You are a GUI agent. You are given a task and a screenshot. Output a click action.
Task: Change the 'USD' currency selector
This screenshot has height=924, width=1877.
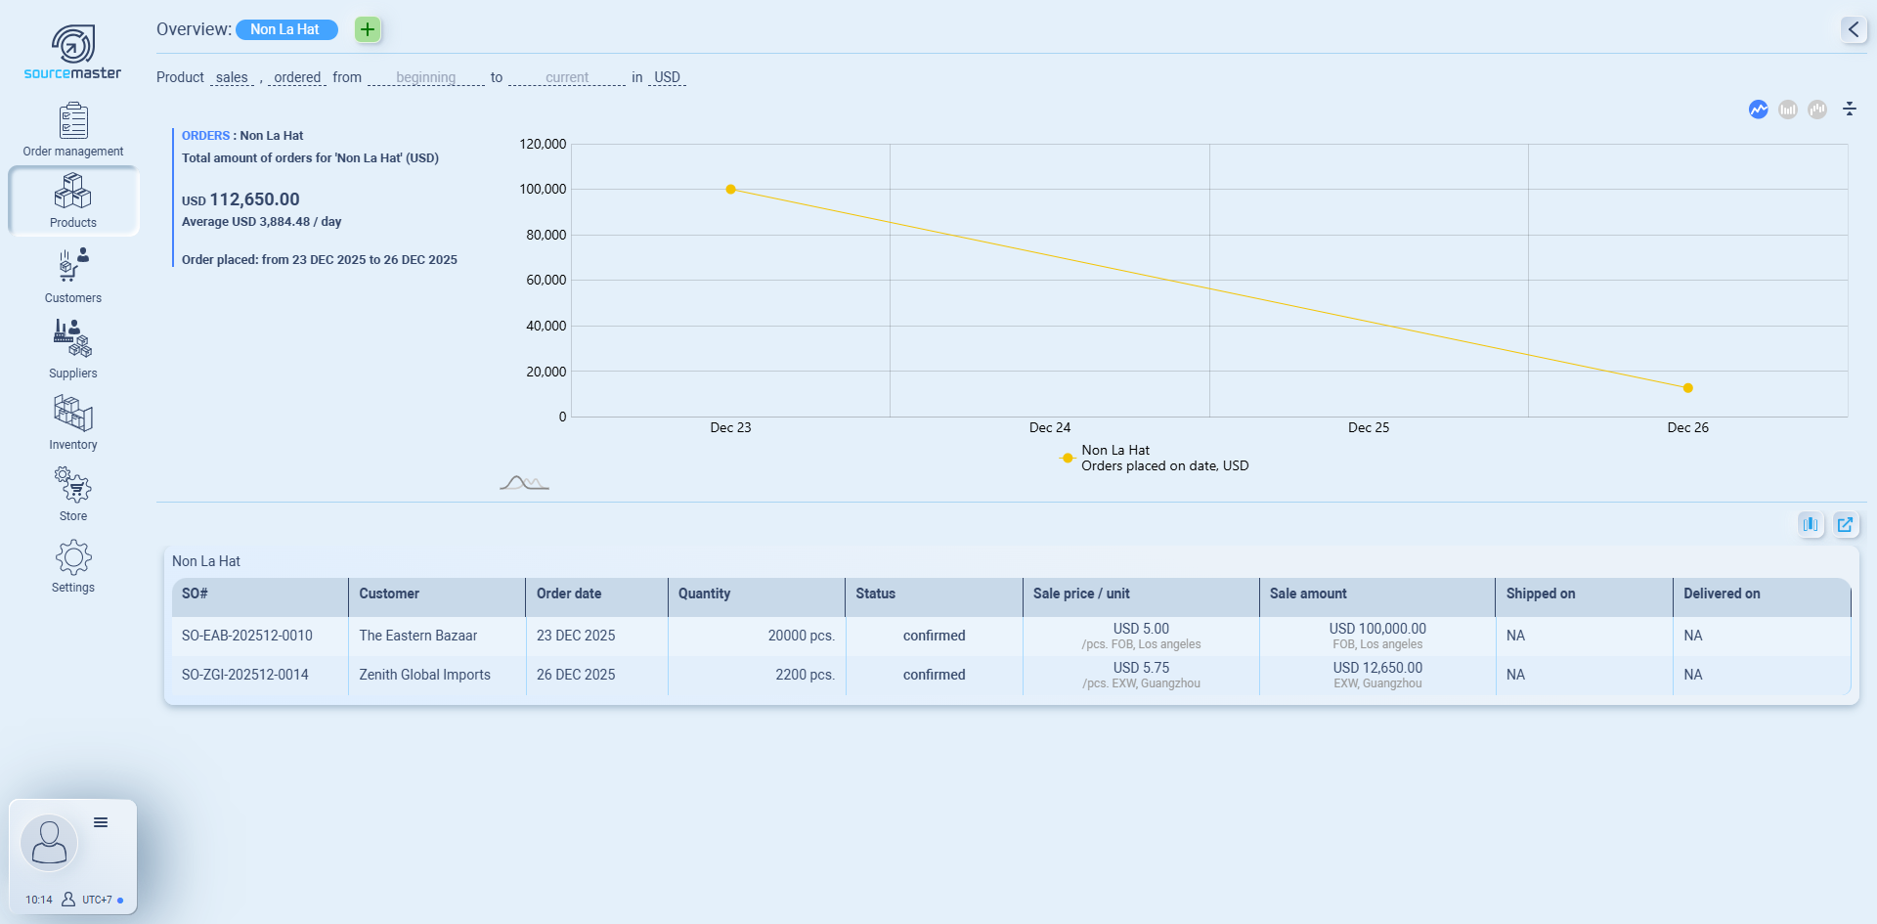(x=667, y=77)
